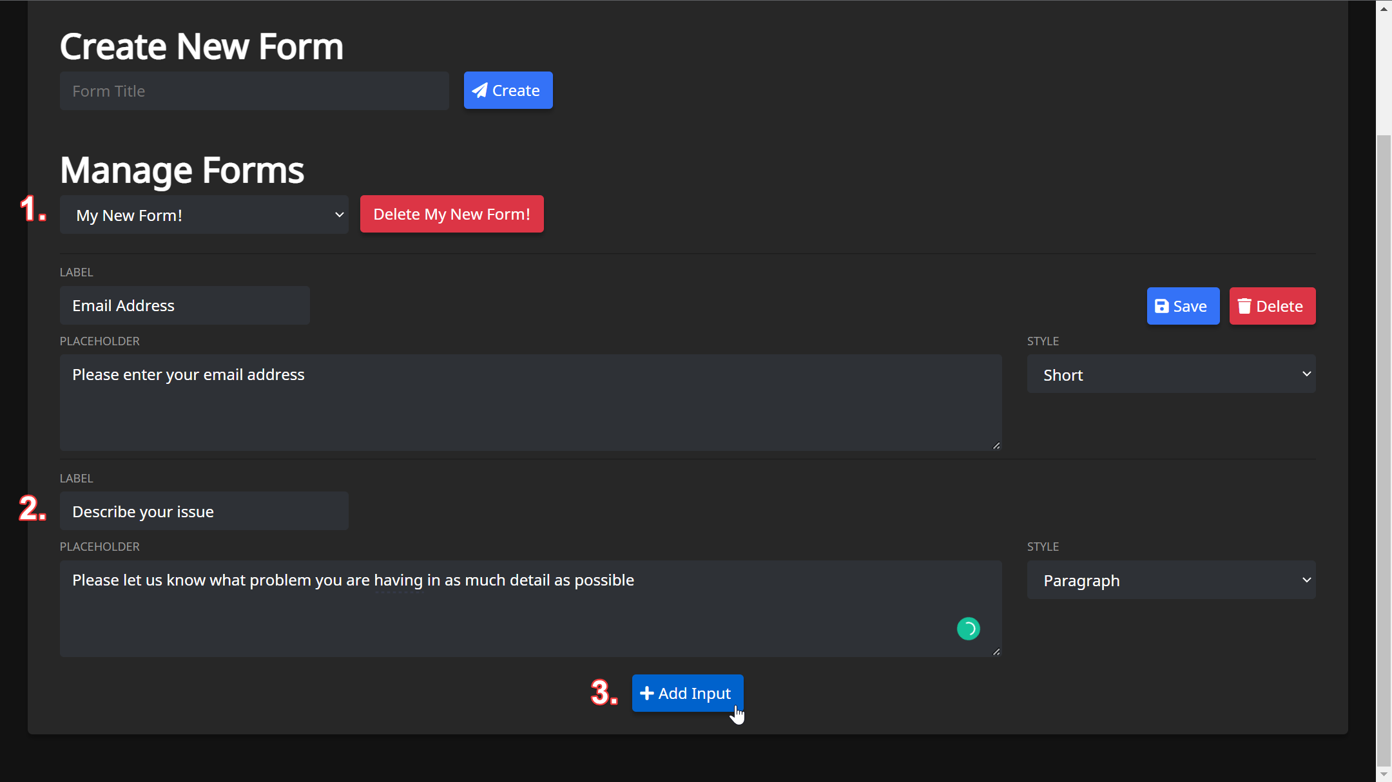Viewport: 1392px width, 782px height.
Task: Select the Email Address label field
Action: pos(184,305)
